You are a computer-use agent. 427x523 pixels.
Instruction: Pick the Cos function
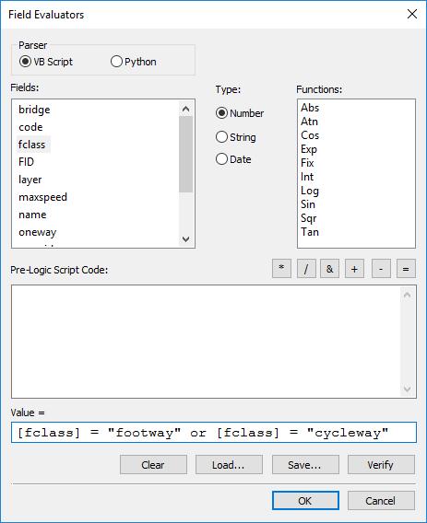point(310,135)
